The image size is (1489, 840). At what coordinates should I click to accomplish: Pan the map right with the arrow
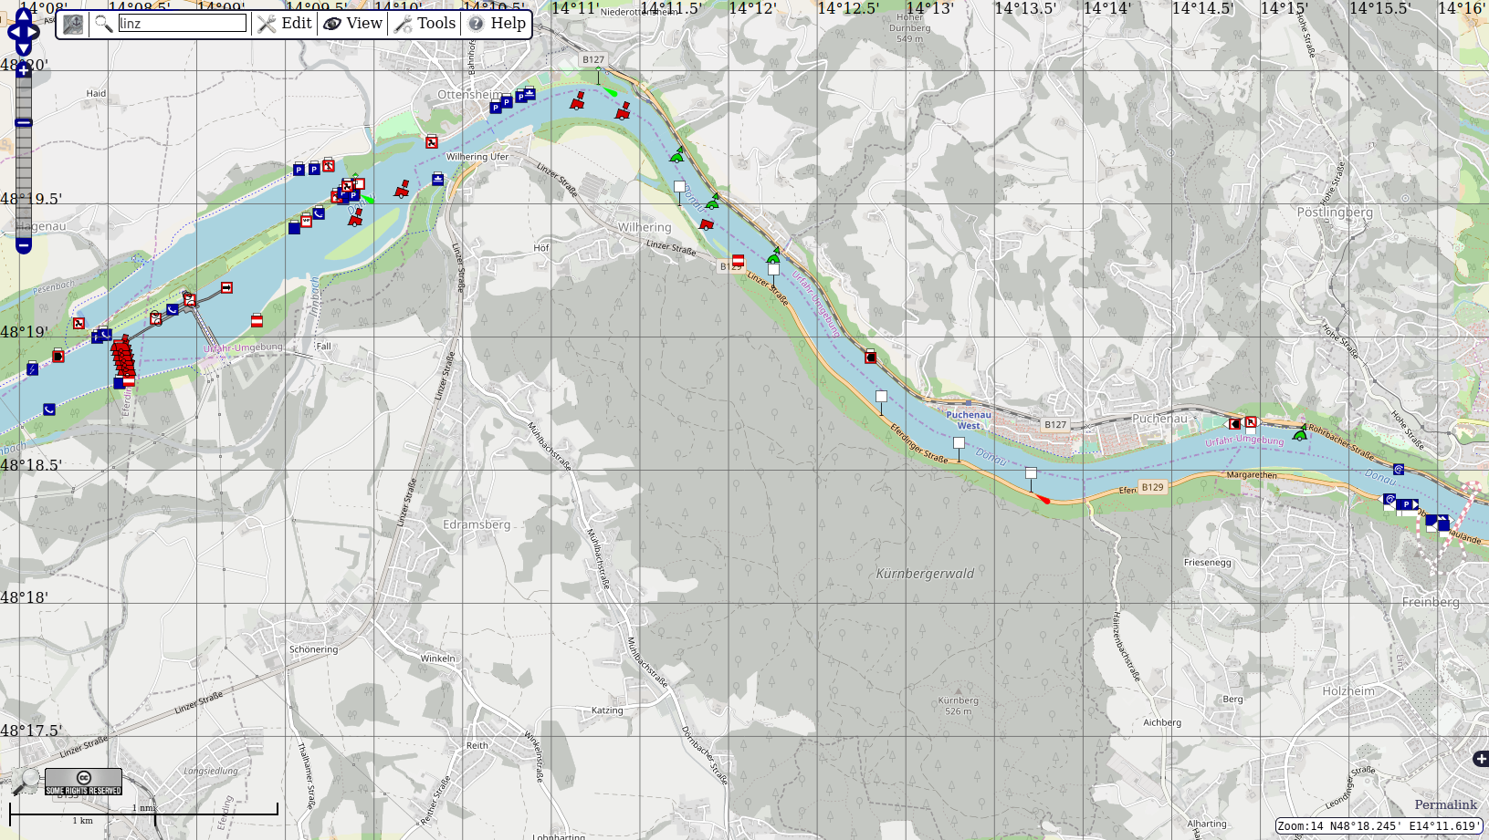[35, 33]
